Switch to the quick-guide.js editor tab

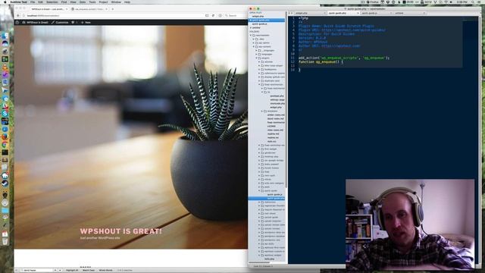click(x=376, y=13)
